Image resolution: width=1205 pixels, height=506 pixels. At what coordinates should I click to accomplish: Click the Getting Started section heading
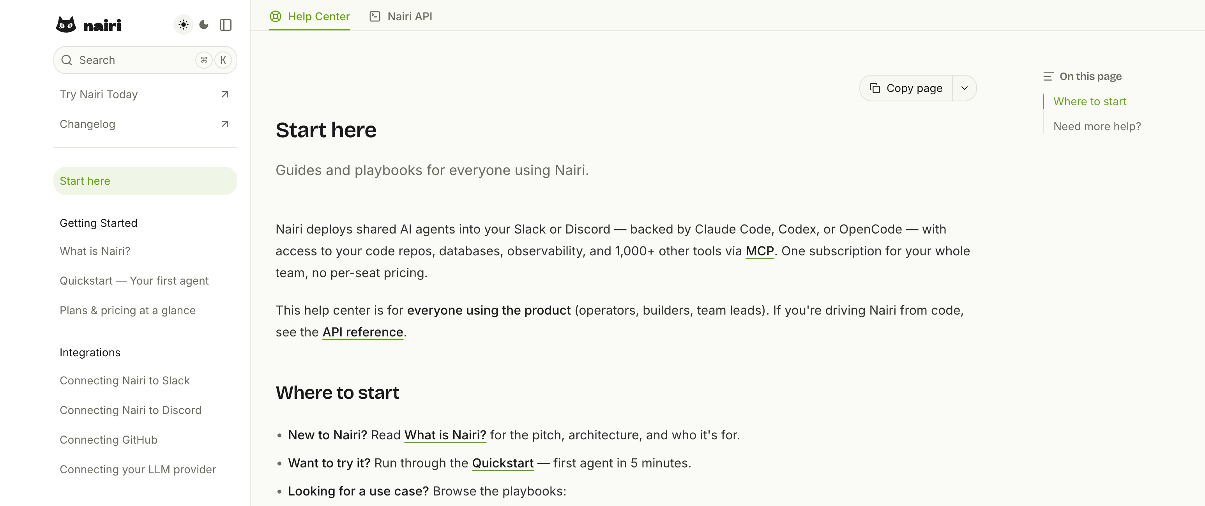pos(98,223)
